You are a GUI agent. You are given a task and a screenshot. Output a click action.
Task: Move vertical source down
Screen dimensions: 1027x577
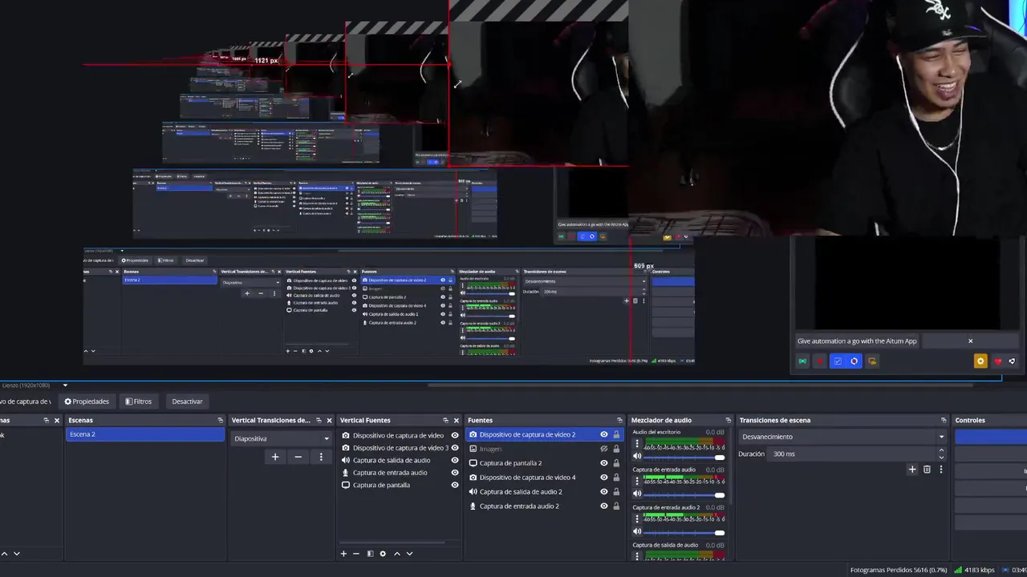[409, 554]
